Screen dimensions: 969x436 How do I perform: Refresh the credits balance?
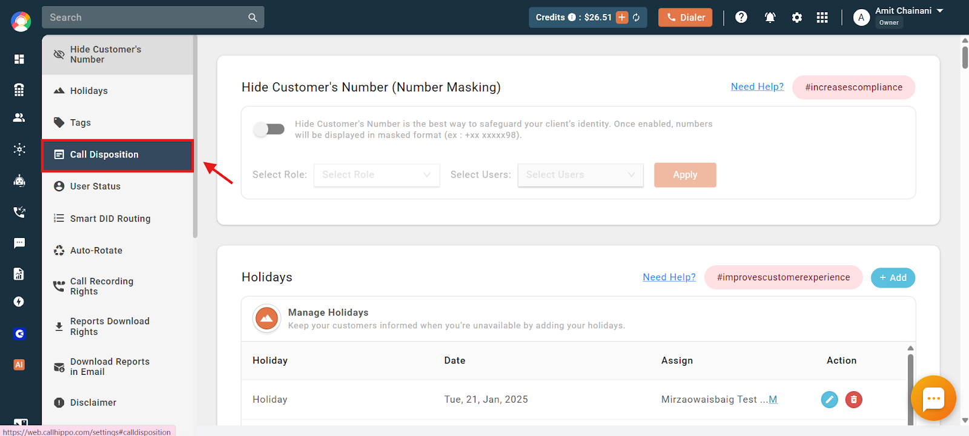tap(637, 18)
